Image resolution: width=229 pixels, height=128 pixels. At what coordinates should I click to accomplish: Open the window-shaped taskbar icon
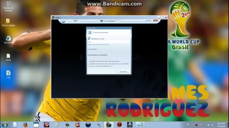[36, 125]
